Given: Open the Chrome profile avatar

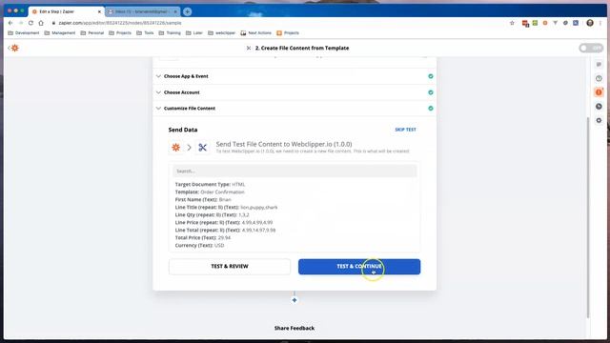Looking at the screenshot, I should tap(590, 23).
